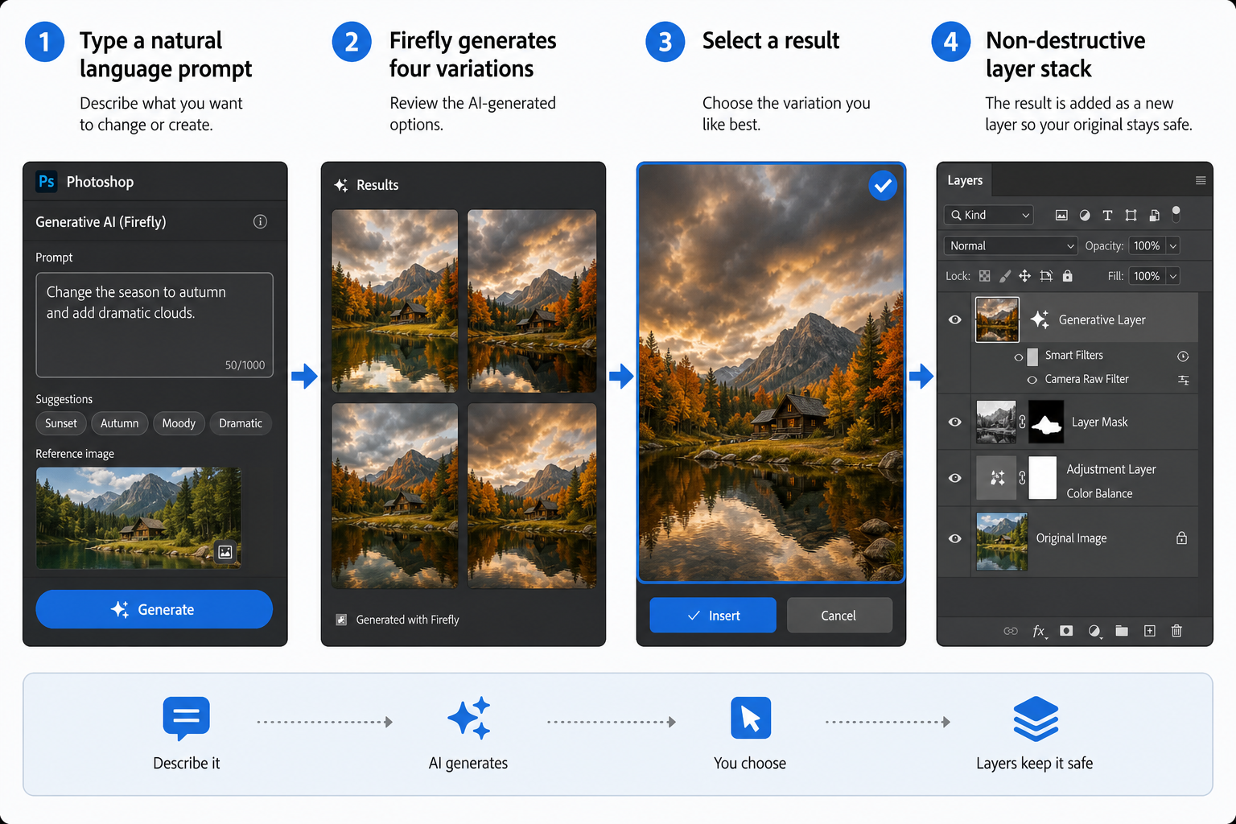Click the image picker icon on the reference image
Viewport: 1236px width, 824px height.
coord(225,552)
